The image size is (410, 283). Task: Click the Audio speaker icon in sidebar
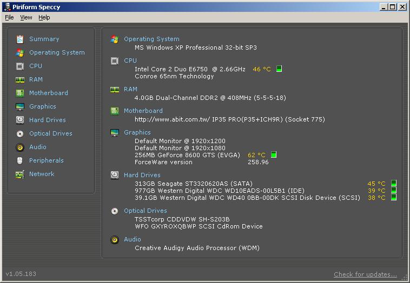point(20,147)
